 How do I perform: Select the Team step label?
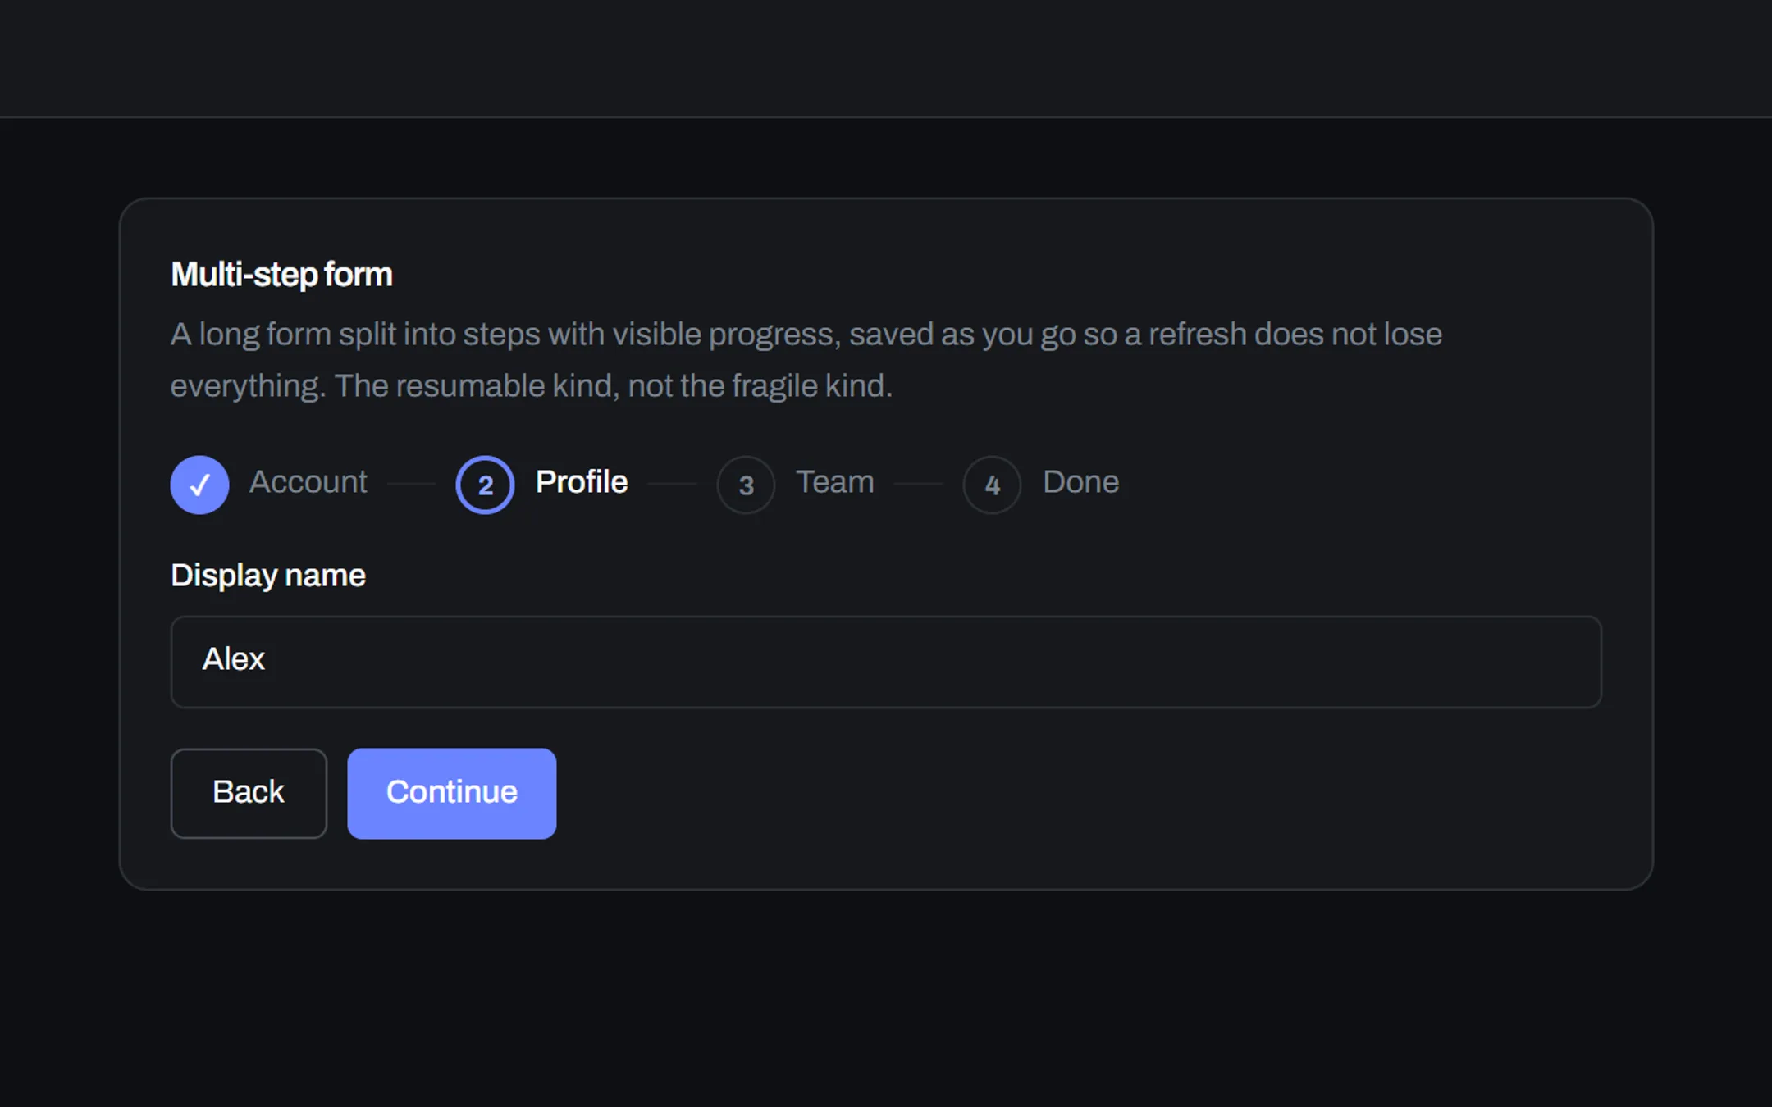pyautogui.click(x=835, y=482)
